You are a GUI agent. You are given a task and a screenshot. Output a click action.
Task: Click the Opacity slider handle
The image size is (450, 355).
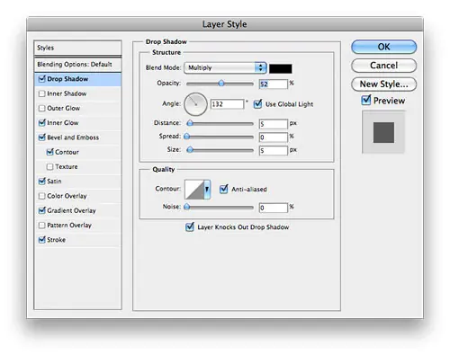[x=221, y=84]
